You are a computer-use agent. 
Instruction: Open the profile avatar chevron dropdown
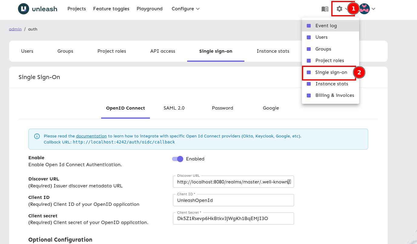pos(373,9)
